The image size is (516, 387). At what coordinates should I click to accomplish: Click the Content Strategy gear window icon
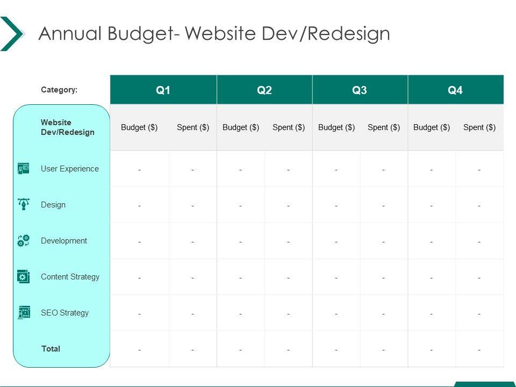tap(23, 277)
